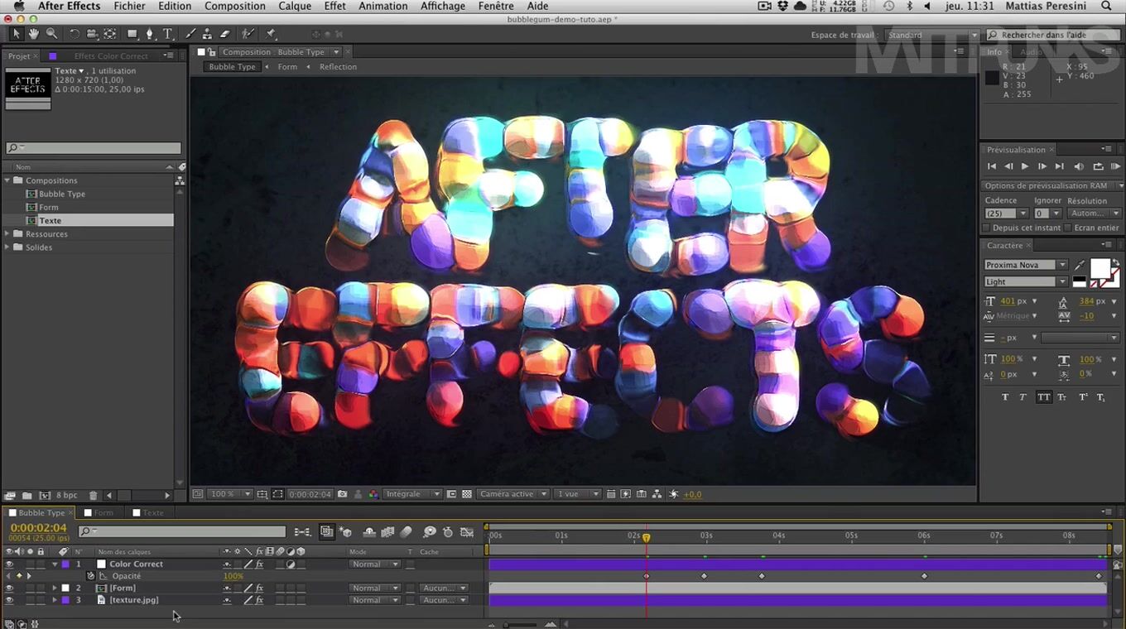Select the Pen tool
Image resolution: width=1126 pixels, height=629 pixels.
(x=150, y=34)
